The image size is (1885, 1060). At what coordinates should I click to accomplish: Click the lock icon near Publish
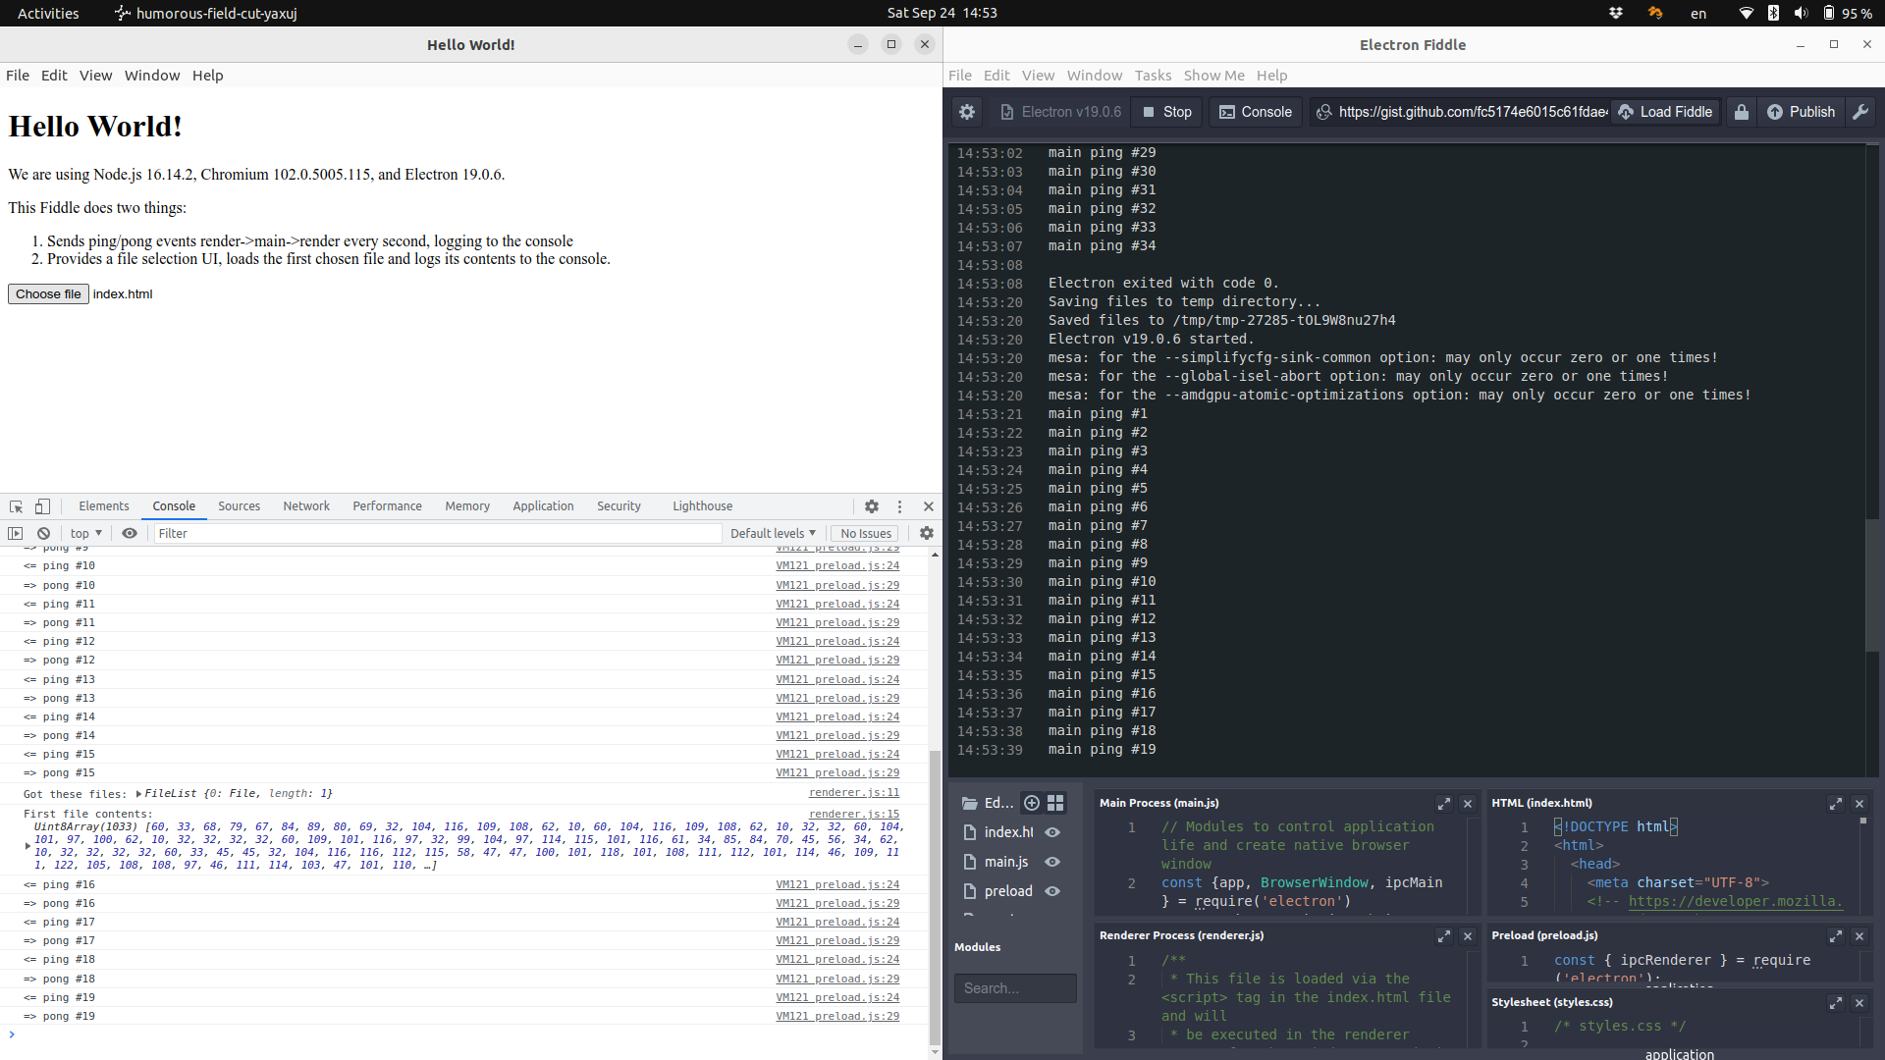[1741, 112]
